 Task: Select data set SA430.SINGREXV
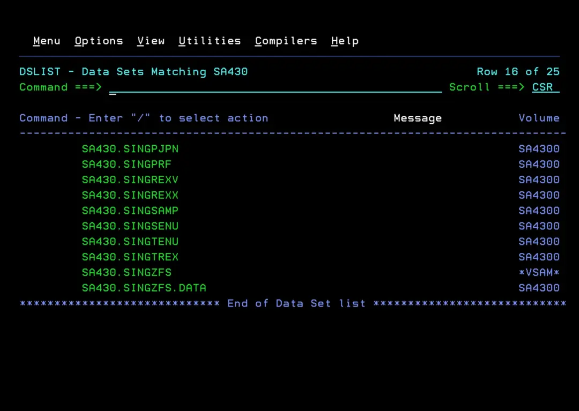tap(130, 180)
